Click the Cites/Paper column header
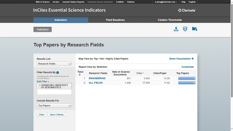The height and width of the screenshot is (131, 233). (160, 73)
